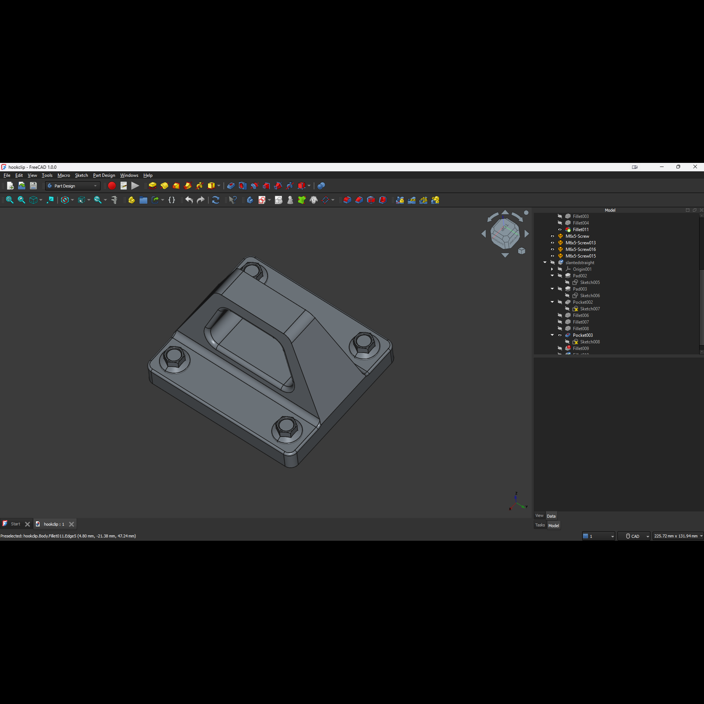The height and width of the screenshot is (704, 704).
Task: Select the Revolution tool
Action: (x=164, y=186)
